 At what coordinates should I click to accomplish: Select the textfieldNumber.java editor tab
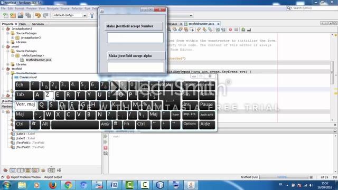click(x=201, y=24)
